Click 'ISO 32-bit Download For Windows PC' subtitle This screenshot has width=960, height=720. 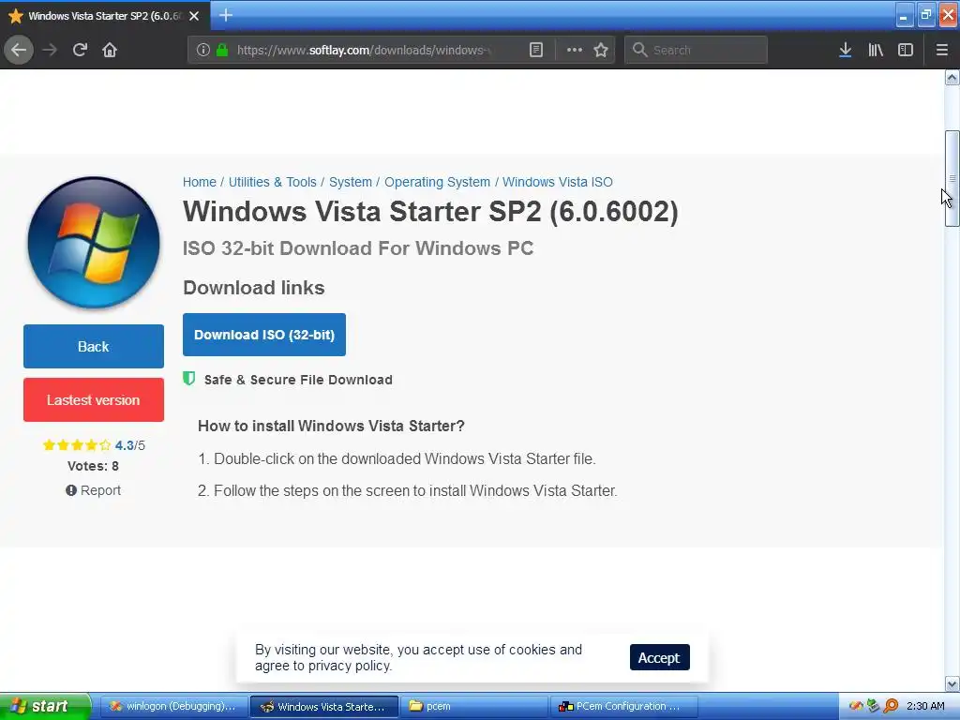tap(358, 248)
